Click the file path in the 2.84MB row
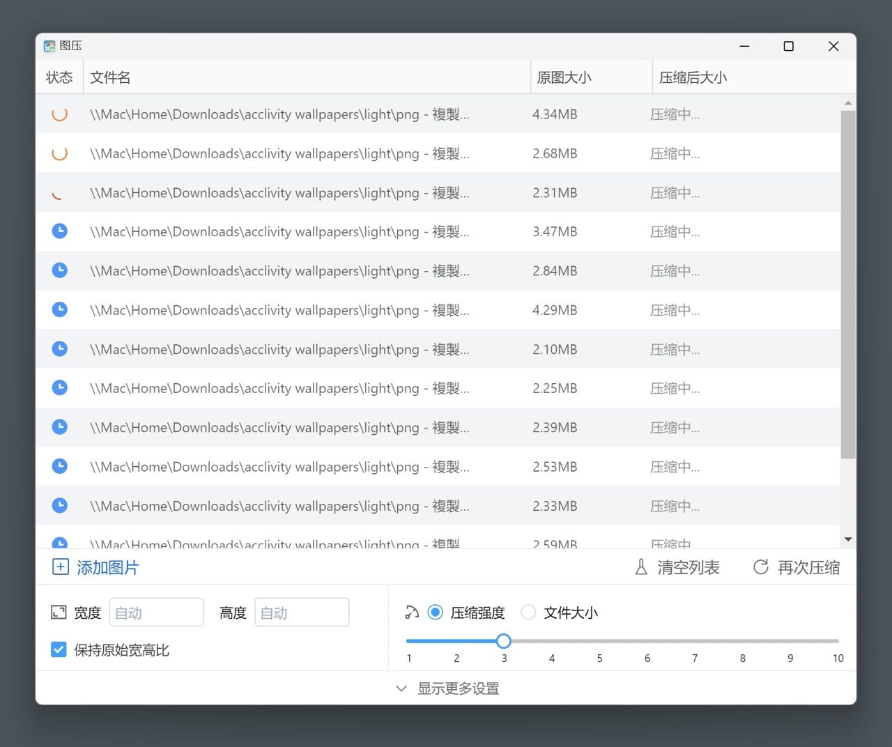The width and height of the screenshot is (892, 747). coord(279,271)
